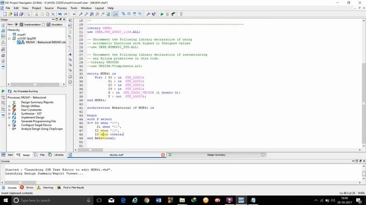
Task: Open File Explorer from the taskbar
Action: [x=182, y=200]
